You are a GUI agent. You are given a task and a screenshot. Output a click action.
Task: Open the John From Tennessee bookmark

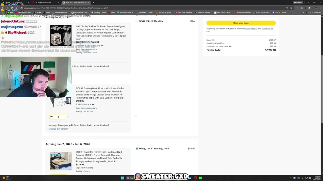(x=184, y=13)
